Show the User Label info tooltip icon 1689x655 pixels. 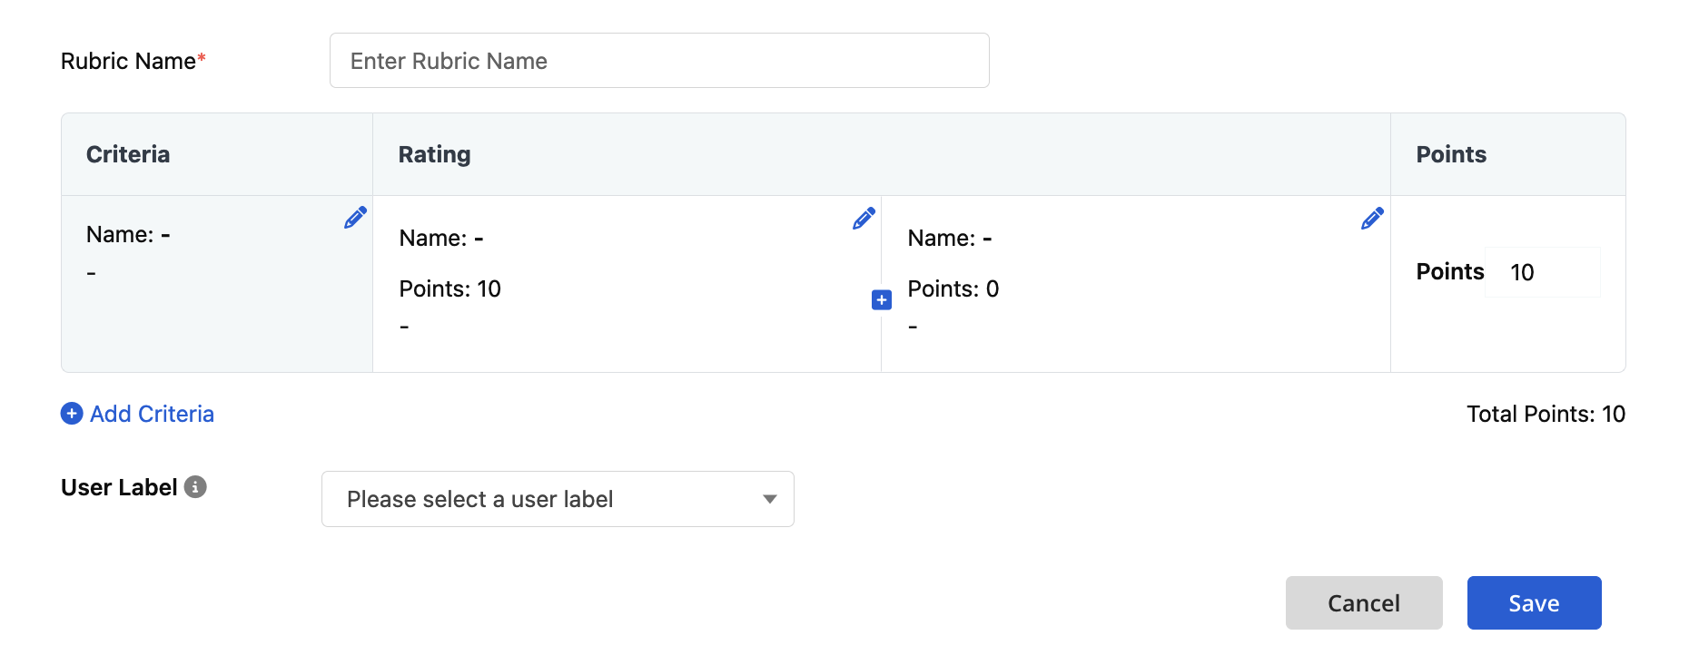pos(195,487)
